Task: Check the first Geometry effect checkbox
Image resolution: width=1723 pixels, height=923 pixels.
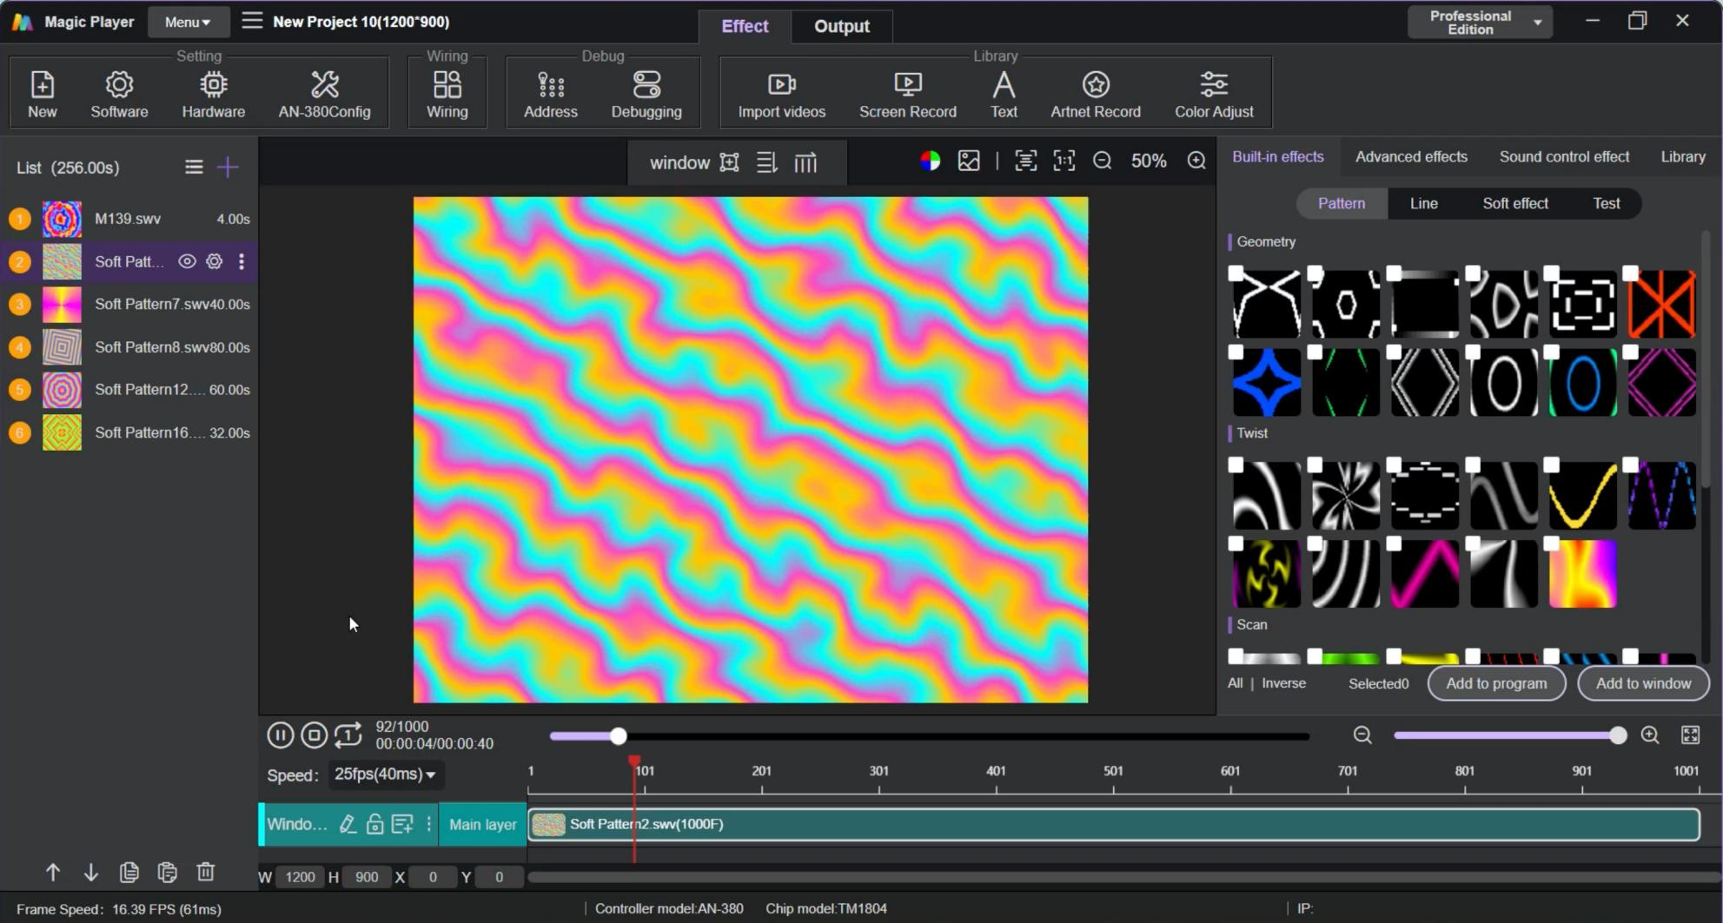Action: coord(1236,274)
